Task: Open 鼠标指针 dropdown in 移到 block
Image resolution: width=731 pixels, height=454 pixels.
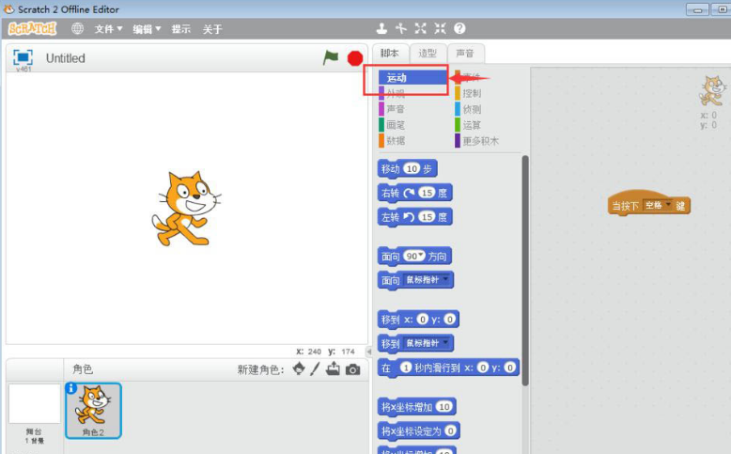Action: tap(445, 342)
